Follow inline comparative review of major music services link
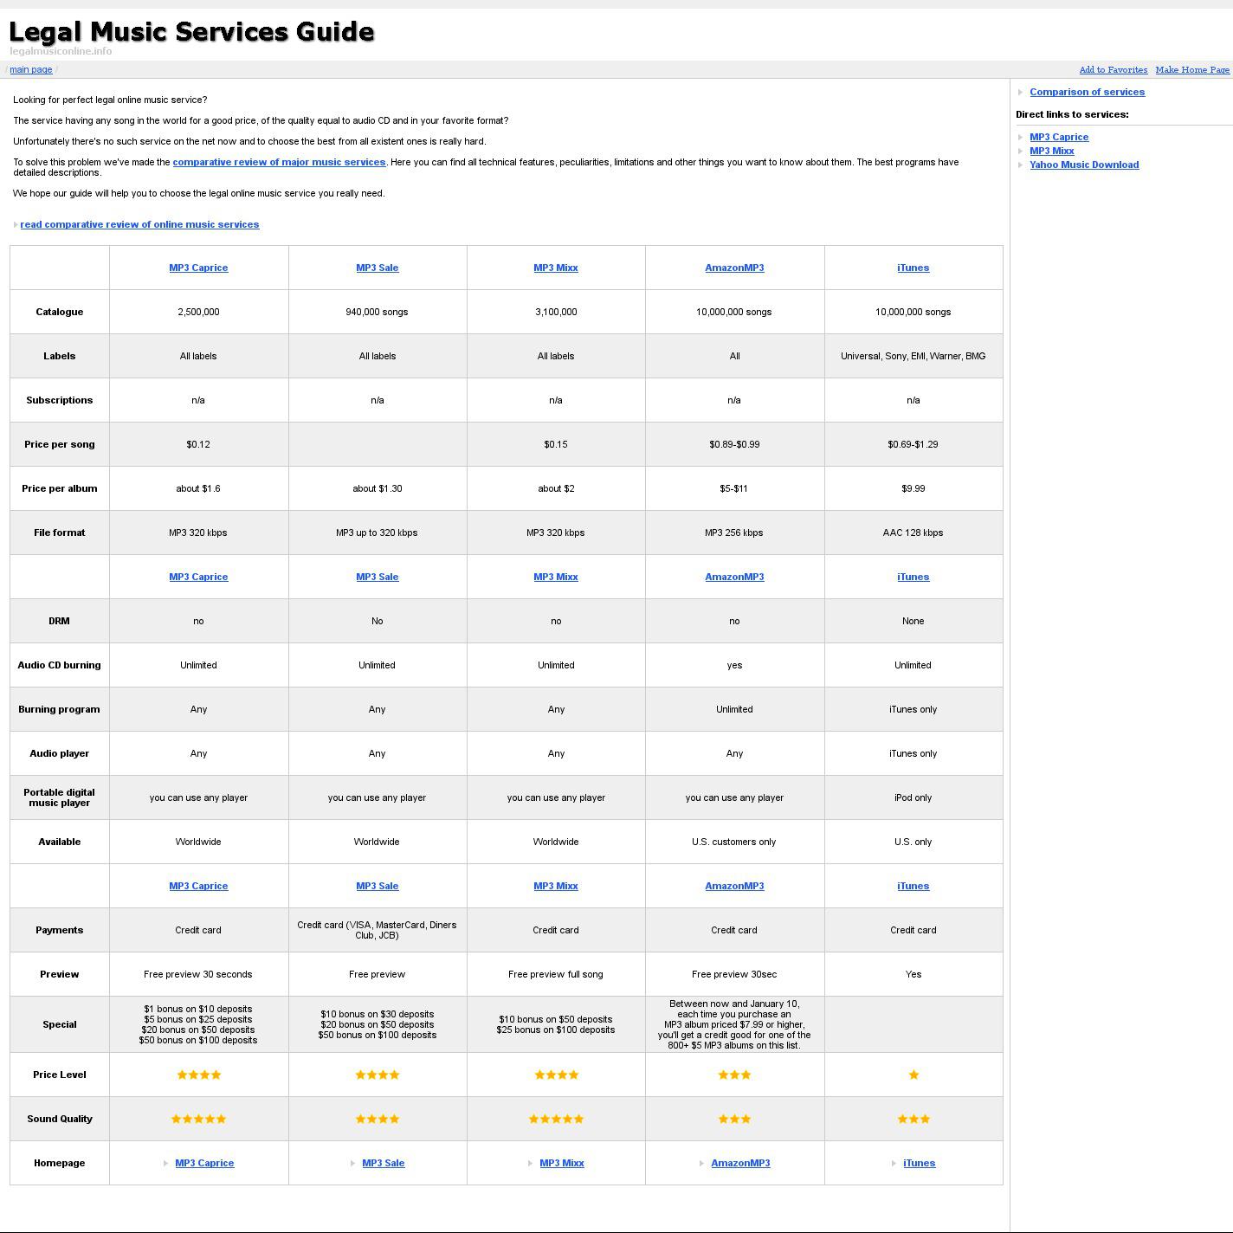The image size is (1233, 1233). [x=279, y=163]
